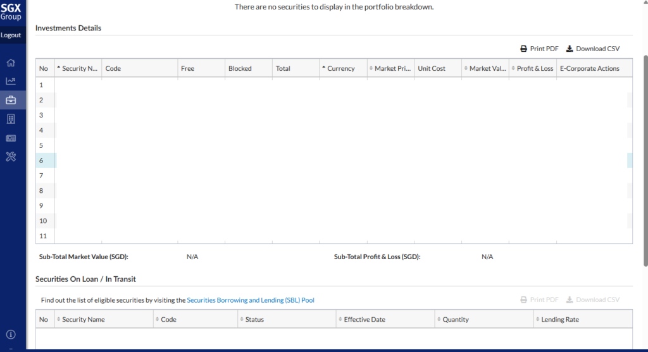The height and width of the screenshot is (352, 648).
Task: Click Print PDF for Investments Details
Action: tap(539, 49)
